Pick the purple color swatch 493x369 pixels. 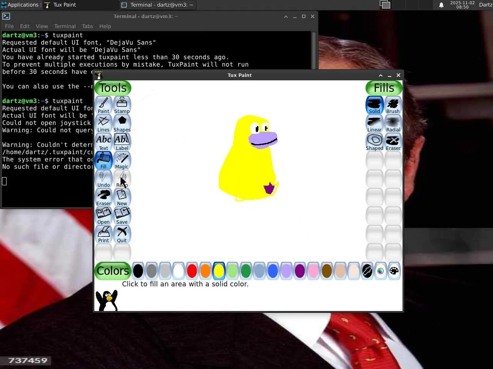point(300,271)
